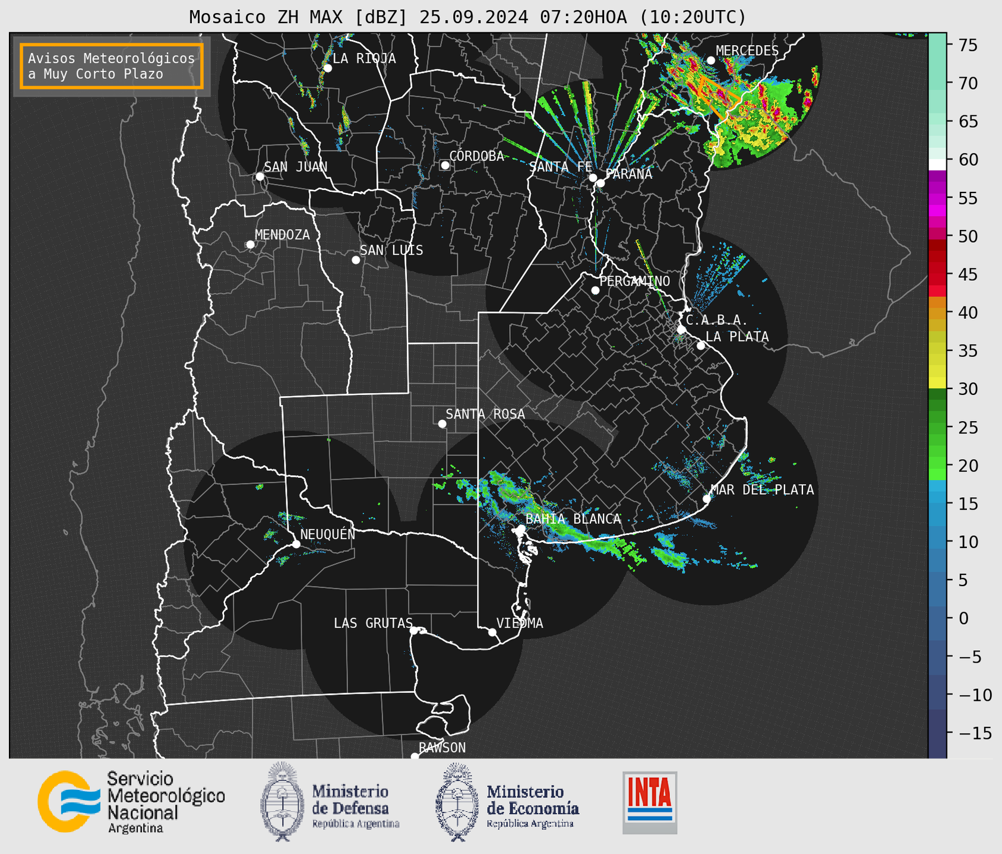Click the green 25 dBZ band on the colorbar
This screenshot has width=1002, height=854.
pos(937,428)
